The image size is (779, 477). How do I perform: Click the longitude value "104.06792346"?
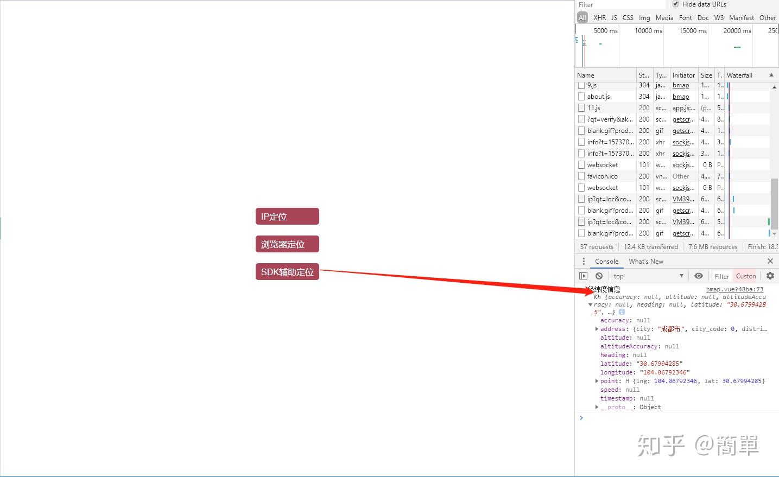pos(664,372)
